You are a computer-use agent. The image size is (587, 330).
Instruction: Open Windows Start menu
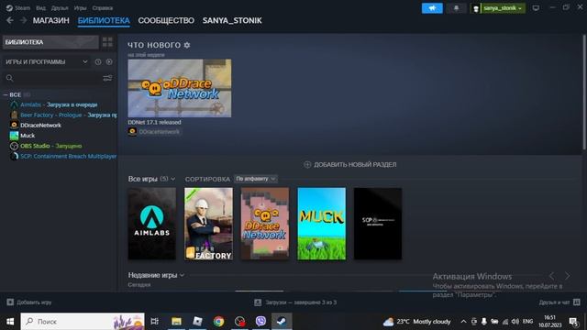tap(10, 322)
